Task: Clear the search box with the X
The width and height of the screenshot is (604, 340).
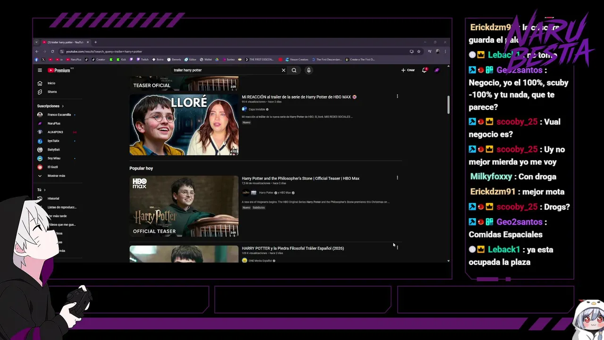Action: [x=284, y=70]
